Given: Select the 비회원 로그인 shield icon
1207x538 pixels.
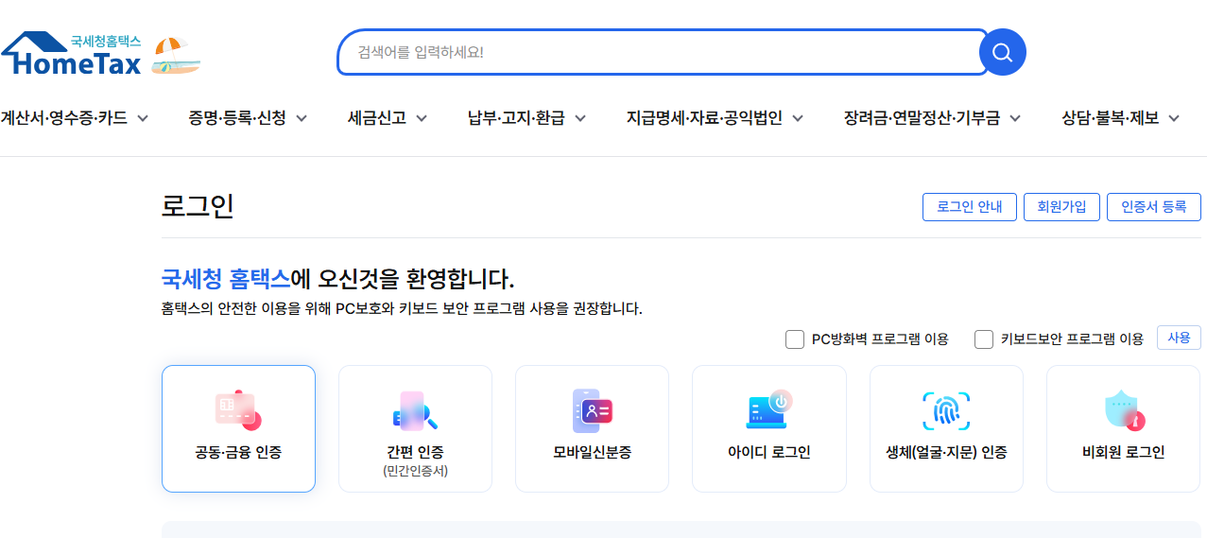Looking at the screenshot, I should (1124, 410).
